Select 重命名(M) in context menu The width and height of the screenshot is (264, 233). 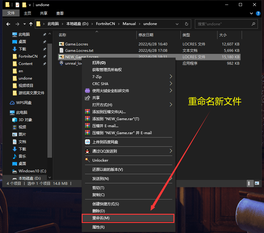[128, 218]
